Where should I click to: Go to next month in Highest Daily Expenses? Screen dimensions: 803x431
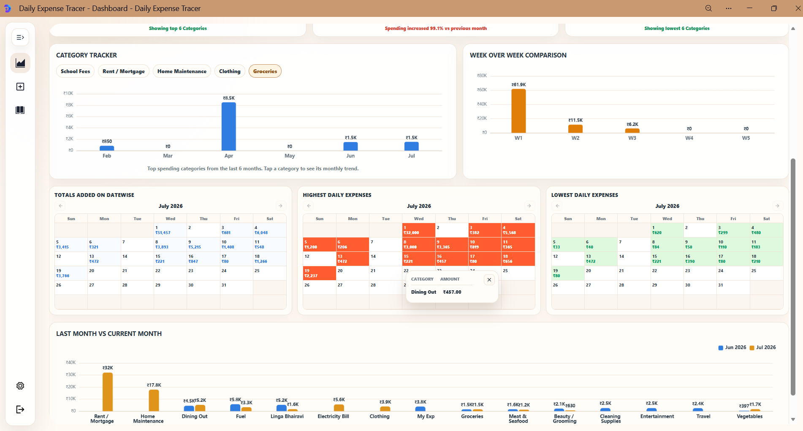point(529,206)
